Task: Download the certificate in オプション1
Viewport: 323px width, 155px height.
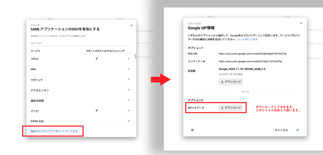Action: [231, 82]
